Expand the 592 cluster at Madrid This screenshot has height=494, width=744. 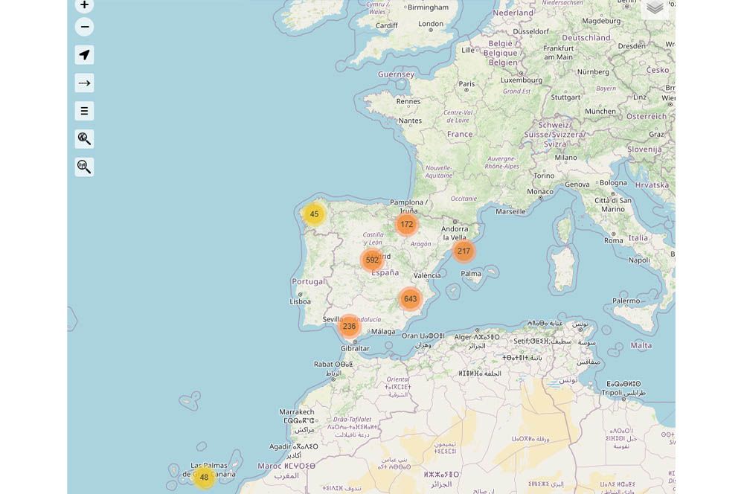coord(372,260)
